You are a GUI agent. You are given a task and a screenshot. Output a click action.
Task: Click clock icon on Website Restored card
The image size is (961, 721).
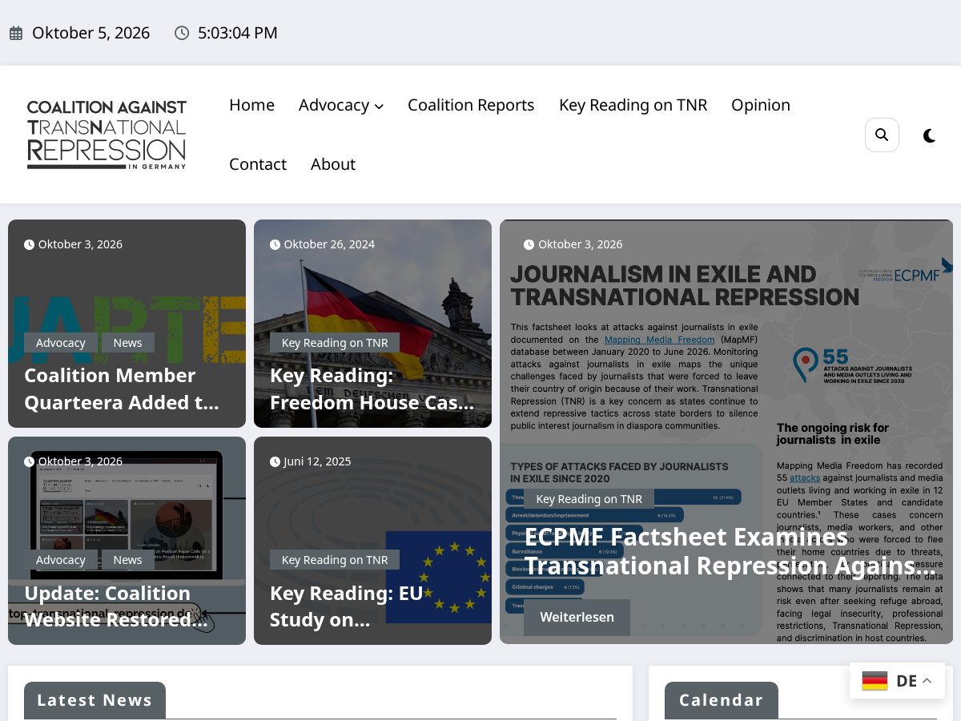tap(29, 461)
